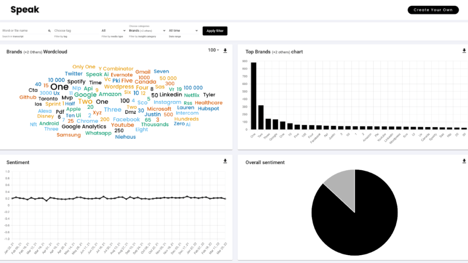Focus the Choose tag field
468x263 pixels.
(76, 31)
